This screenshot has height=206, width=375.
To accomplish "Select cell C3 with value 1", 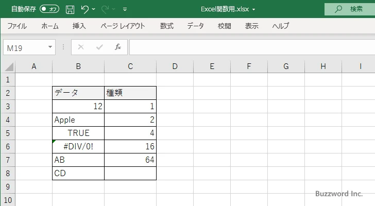I will 130,106.
